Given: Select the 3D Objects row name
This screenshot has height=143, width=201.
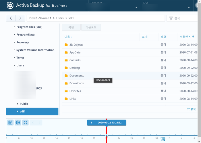Looking at the screenshot, I should click(76, 45).
